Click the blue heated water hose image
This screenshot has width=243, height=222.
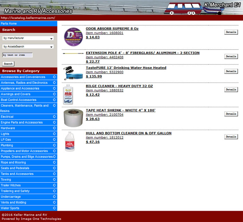(x=73, y=73)
